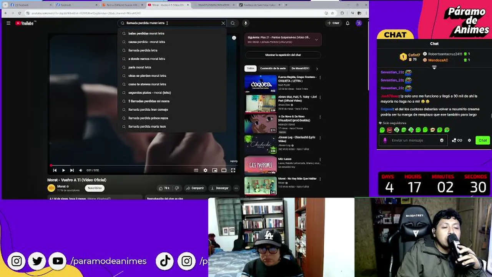Show more filter chips with arrow

pos(317,68)
